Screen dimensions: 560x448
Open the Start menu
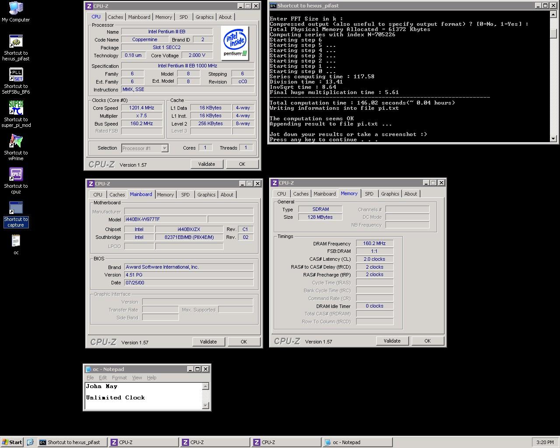tap(12, 442)
